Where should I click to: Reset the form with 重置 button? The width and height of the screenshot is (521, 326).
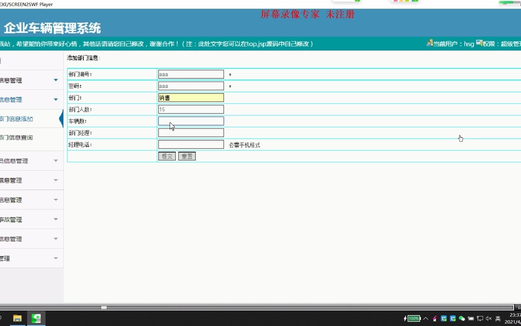coord(187,156)
